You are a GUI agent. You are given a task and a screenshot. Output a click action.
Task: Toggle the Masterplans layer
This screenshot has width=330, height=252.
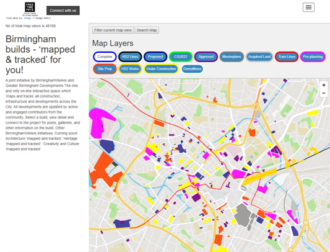point(232,56)
